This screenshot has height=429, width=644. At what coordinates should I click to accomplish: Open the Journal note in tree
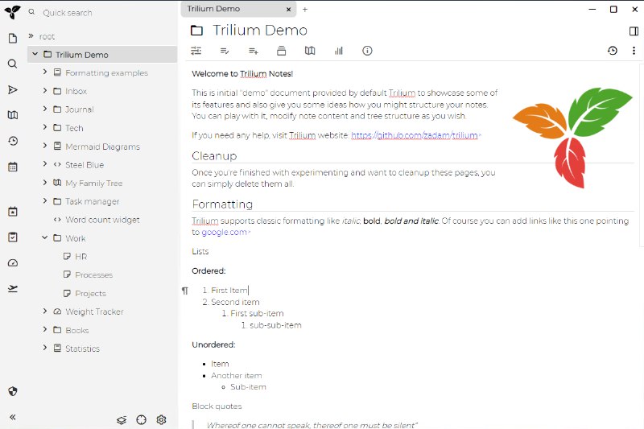click(x=79, y=109)
